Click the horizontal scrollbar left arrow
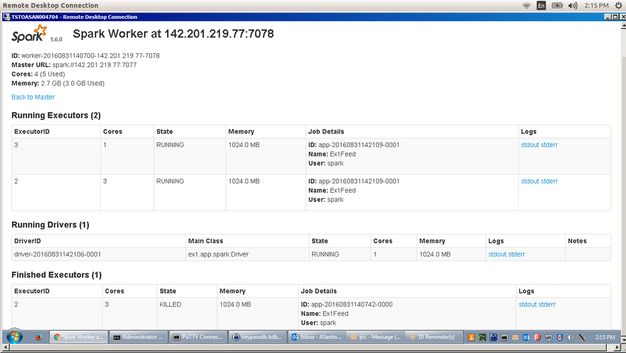The image size is (626, 353). click(x=5, y=348)
